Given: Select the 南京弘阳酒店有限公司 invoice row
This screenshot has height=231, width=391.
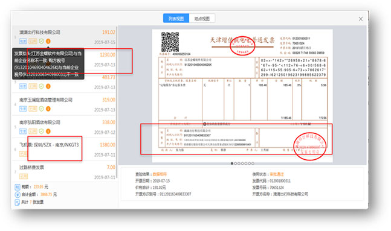Looking at the screenshot, I should pyautogui.click(x=64, y=127).
